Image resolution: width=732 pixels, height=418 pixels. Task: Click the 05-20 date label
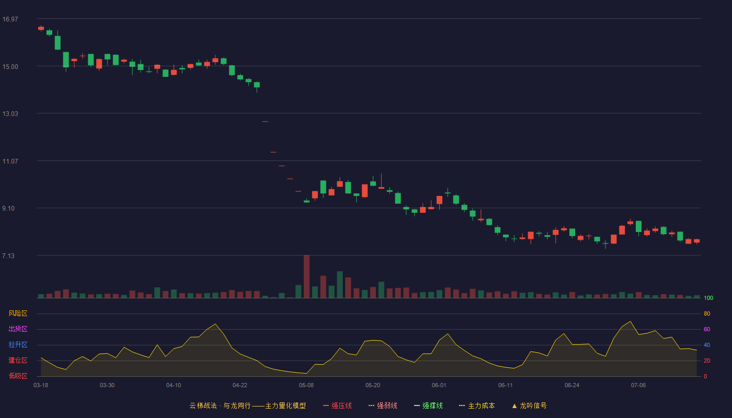373,385
